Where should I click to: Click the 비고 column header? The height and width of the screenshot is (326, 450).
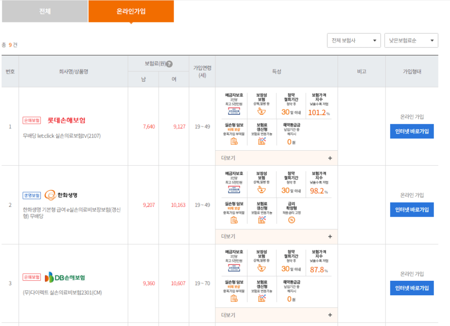click(x=362, y=72)
